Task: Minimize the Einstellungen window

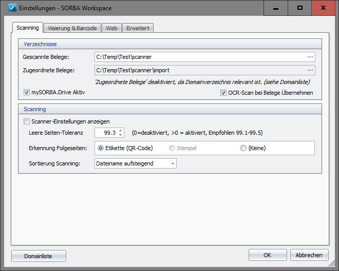Action: [x=276, y=8]
